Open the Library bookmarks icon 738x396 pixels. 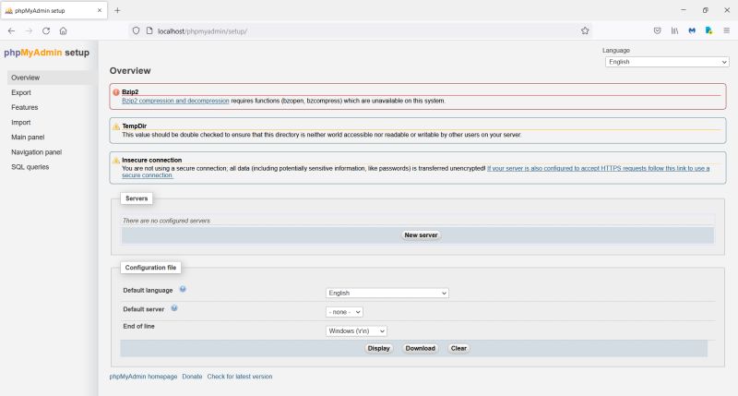[x=674, y=31]
